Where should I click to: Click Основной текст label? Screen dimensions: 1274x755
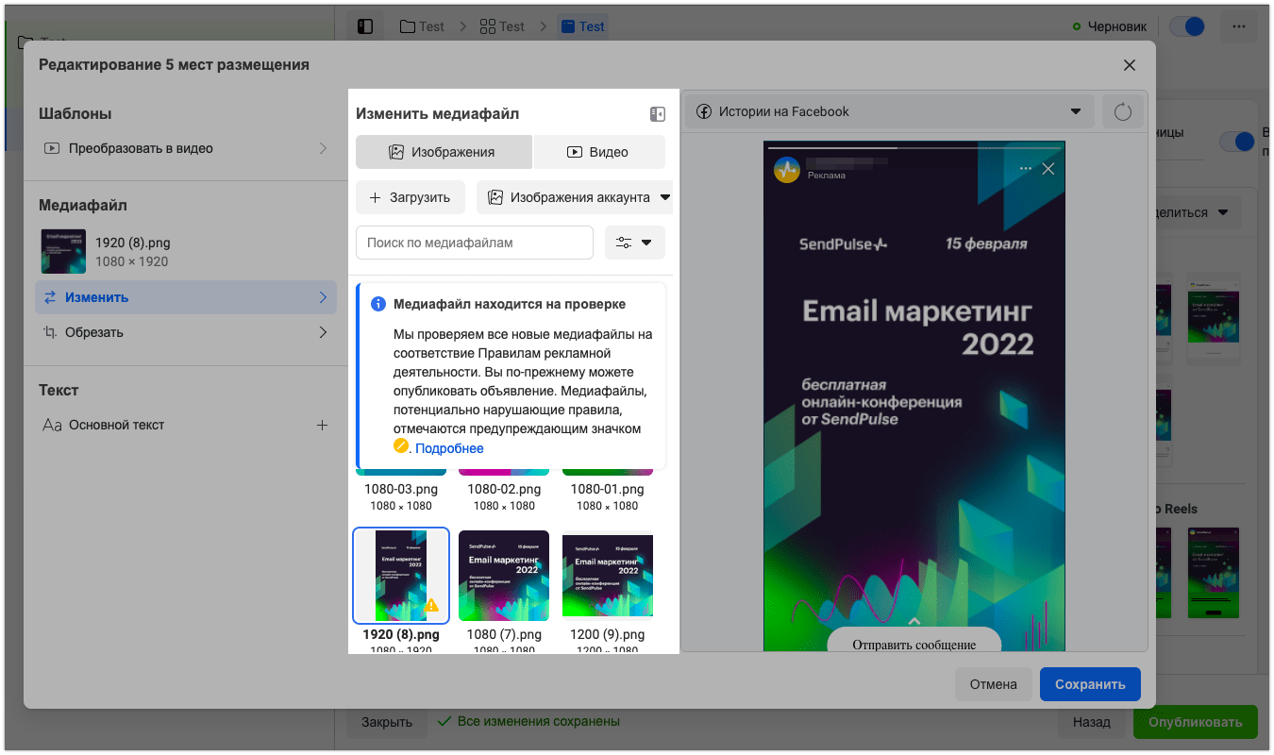(116, 425)
